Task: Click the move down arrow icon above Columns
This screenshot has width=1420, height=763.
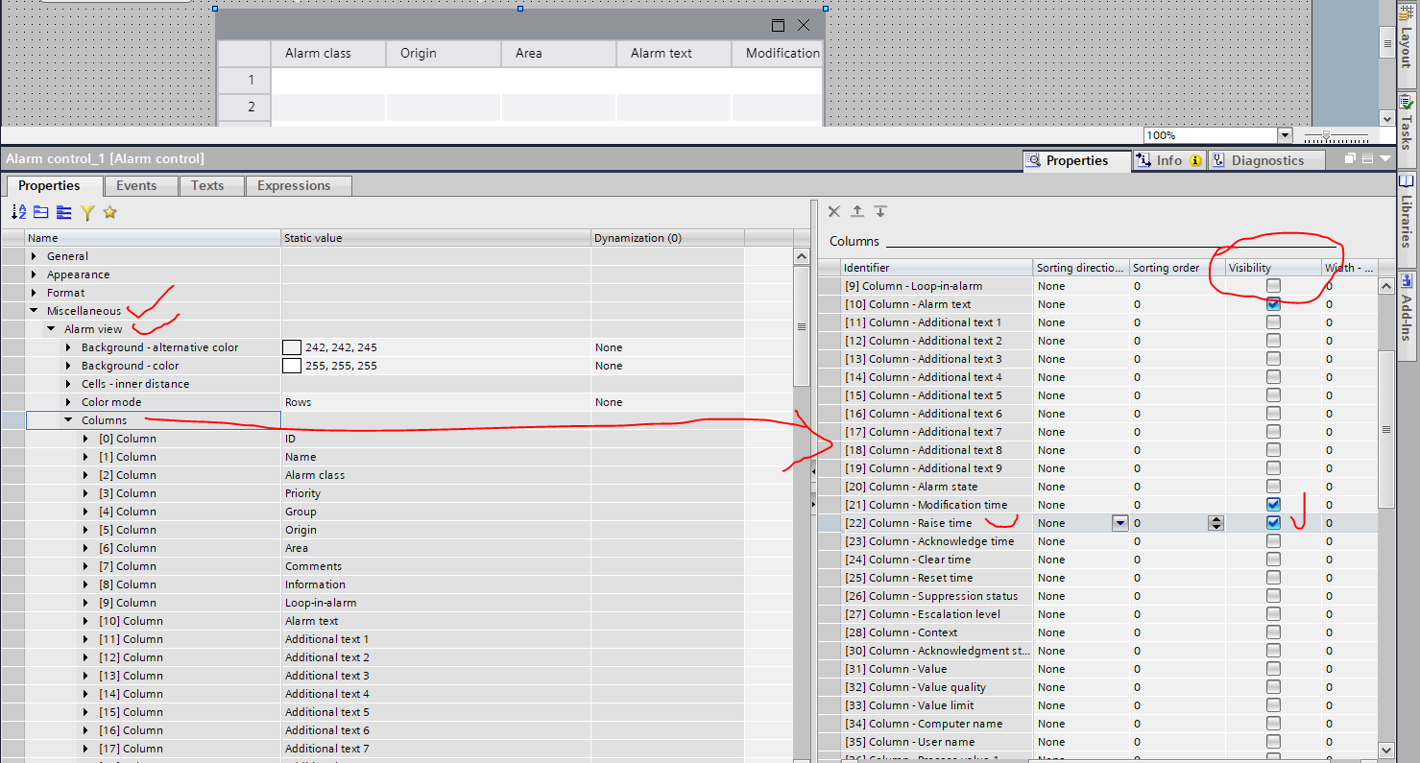Action: pyautogui.click(x=879, y=211)
